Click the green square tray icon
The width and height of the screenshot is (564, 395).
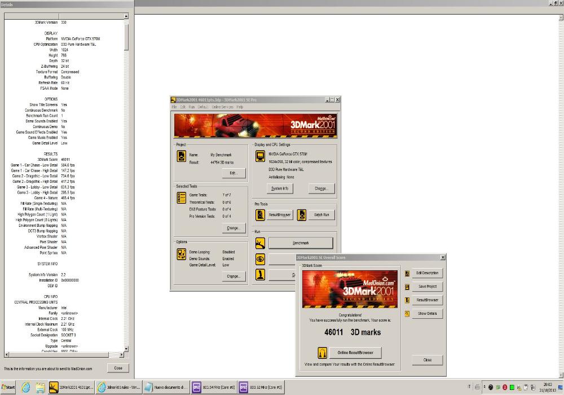(x=512, y=388)
